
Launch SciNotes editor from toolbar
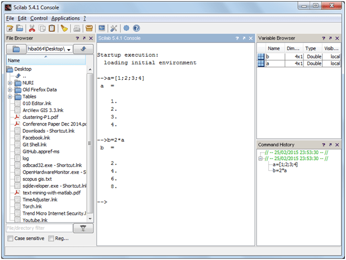(x=9, y=28)
